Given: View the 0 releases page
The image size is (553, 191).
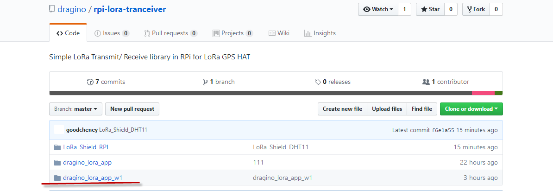Looking at the screenshot, I should tap(333, 82).
